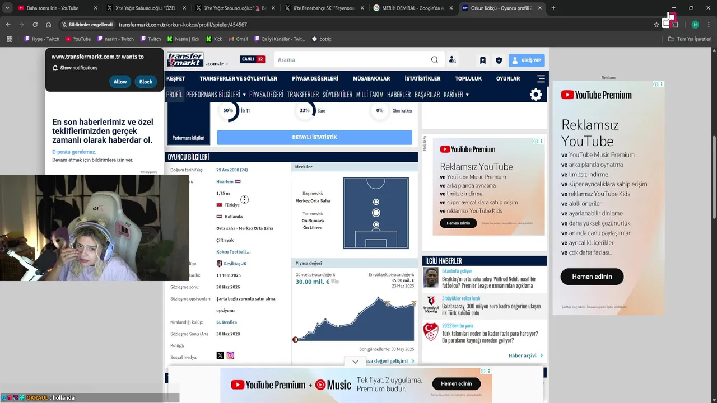Allow notifications from transfermarkt
The height and width of the screenshot is (403, 717).
pos(120,82)
